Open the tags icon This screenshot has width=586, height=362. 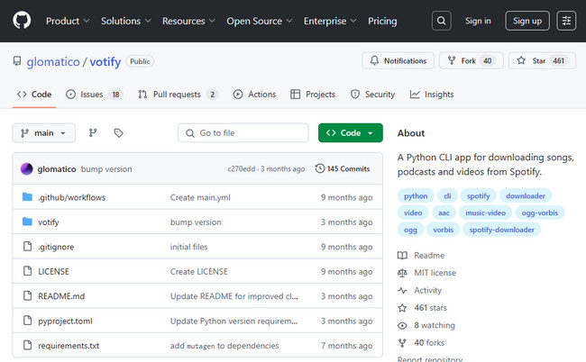click(118, 133)
